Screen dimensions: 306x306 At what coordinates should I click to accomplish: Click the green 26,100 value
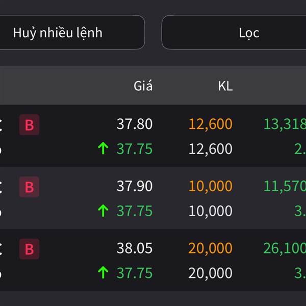[x=284, y=249]
